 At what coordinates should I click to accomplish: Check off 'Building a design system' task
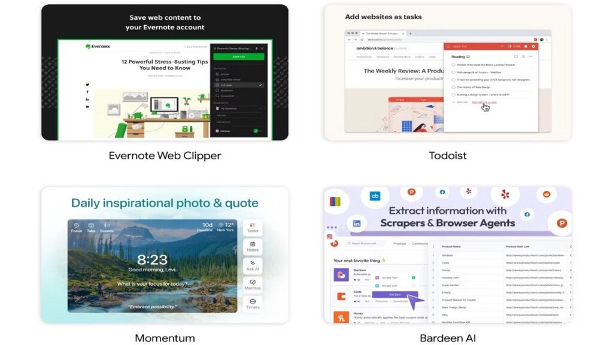pos(454,95)
